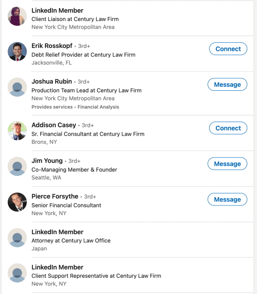Click the Attorney at Century Law Office entry

[71, 241]
